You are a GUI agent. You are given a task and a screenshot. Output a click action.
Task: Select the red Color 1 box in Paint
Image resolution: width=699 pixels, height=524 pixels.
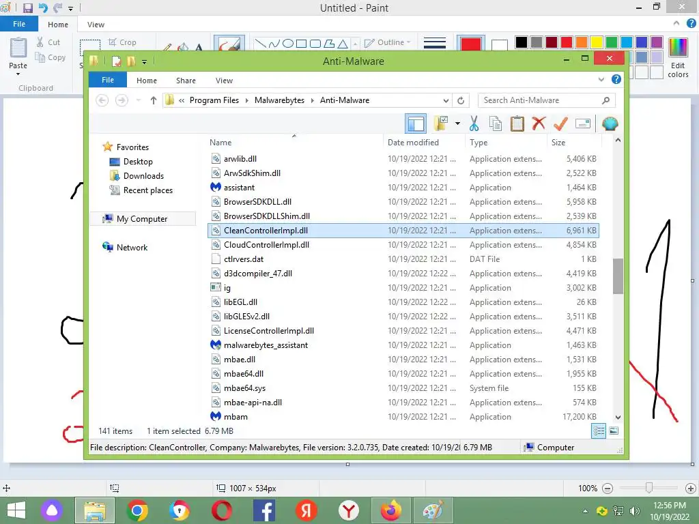coord(471,44)
